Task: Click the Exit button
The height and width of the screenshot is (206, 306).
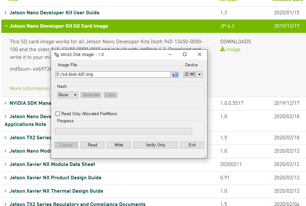Action: click(x=192, y=145)
